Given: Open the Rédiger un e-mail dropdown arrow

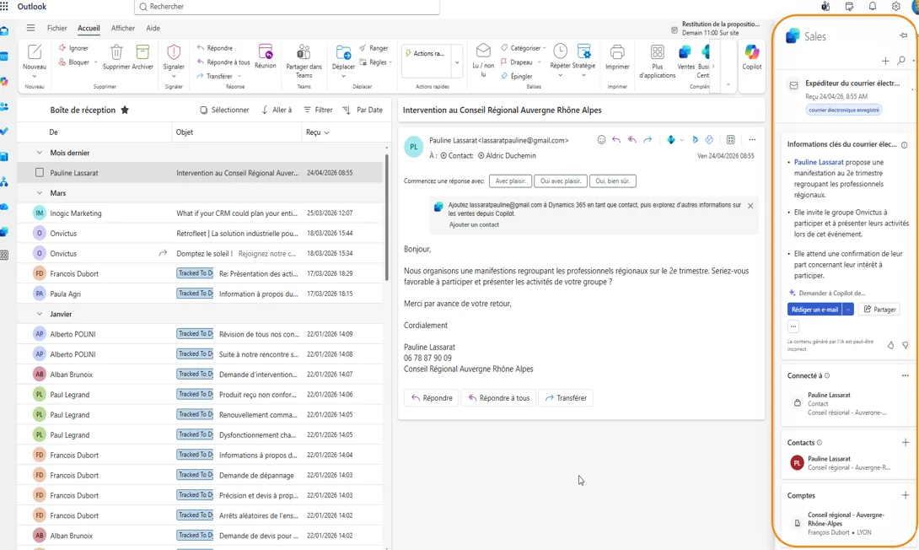Looking at the screenshot, I should (x=848, y=309).
